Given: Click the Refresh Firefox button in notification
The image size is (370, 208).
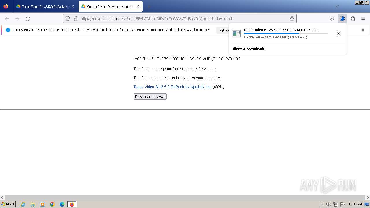Looking at the screenshot, I should [223, 30].
